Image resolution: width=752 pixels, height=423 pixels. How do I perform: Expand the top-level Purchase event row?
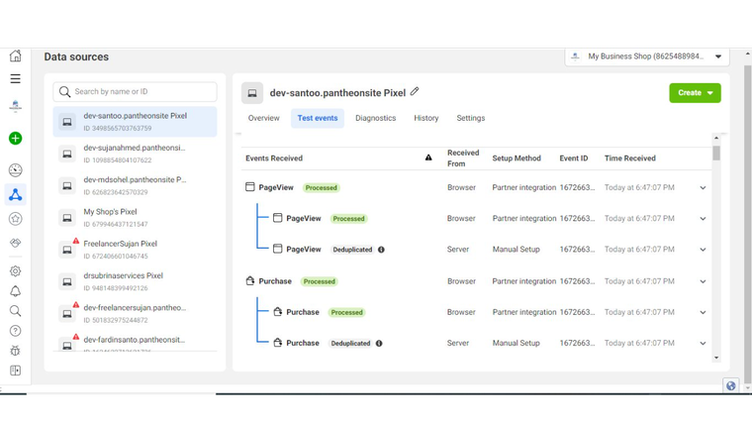click(703, 281)
